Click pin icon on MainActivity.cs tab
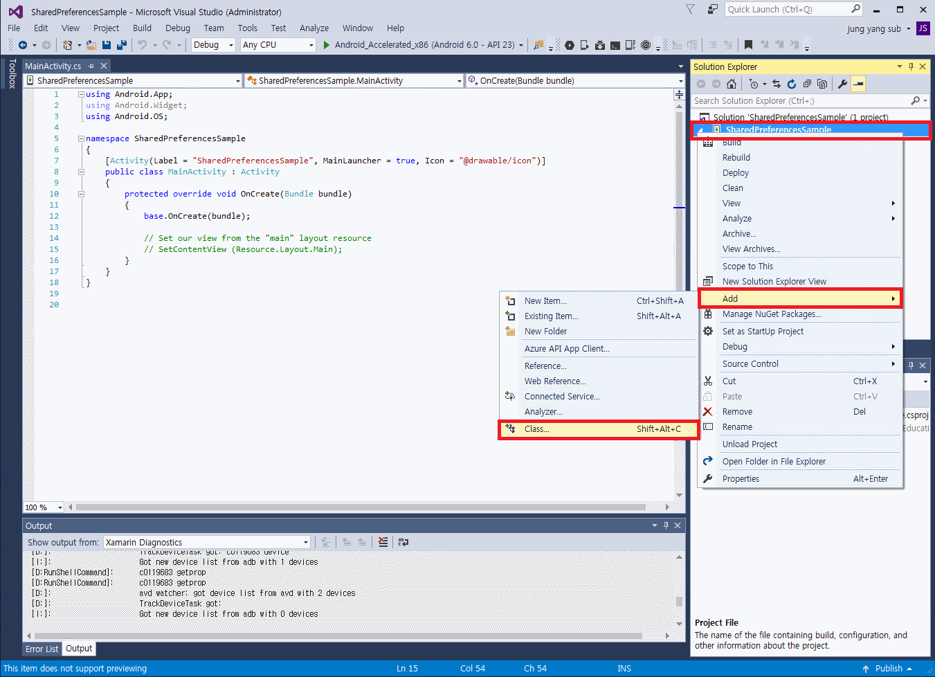Screen dimensions: 935x677 point(91,66)
